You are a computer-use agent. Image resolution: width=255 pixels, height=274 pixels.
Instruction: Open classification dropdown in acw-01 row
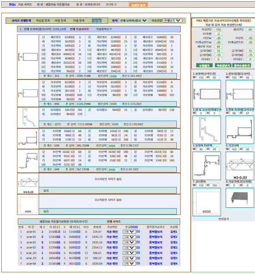[129, 232]
